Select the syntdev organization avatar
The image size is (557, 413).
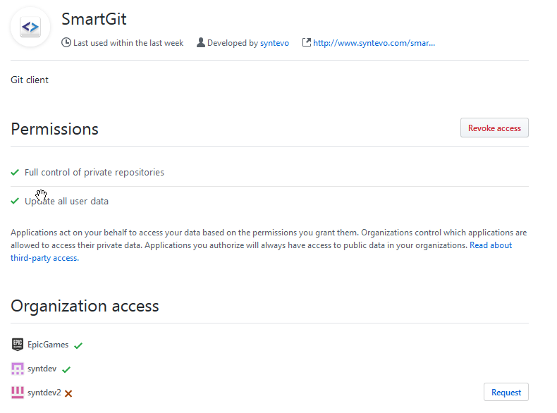point(18,369)
